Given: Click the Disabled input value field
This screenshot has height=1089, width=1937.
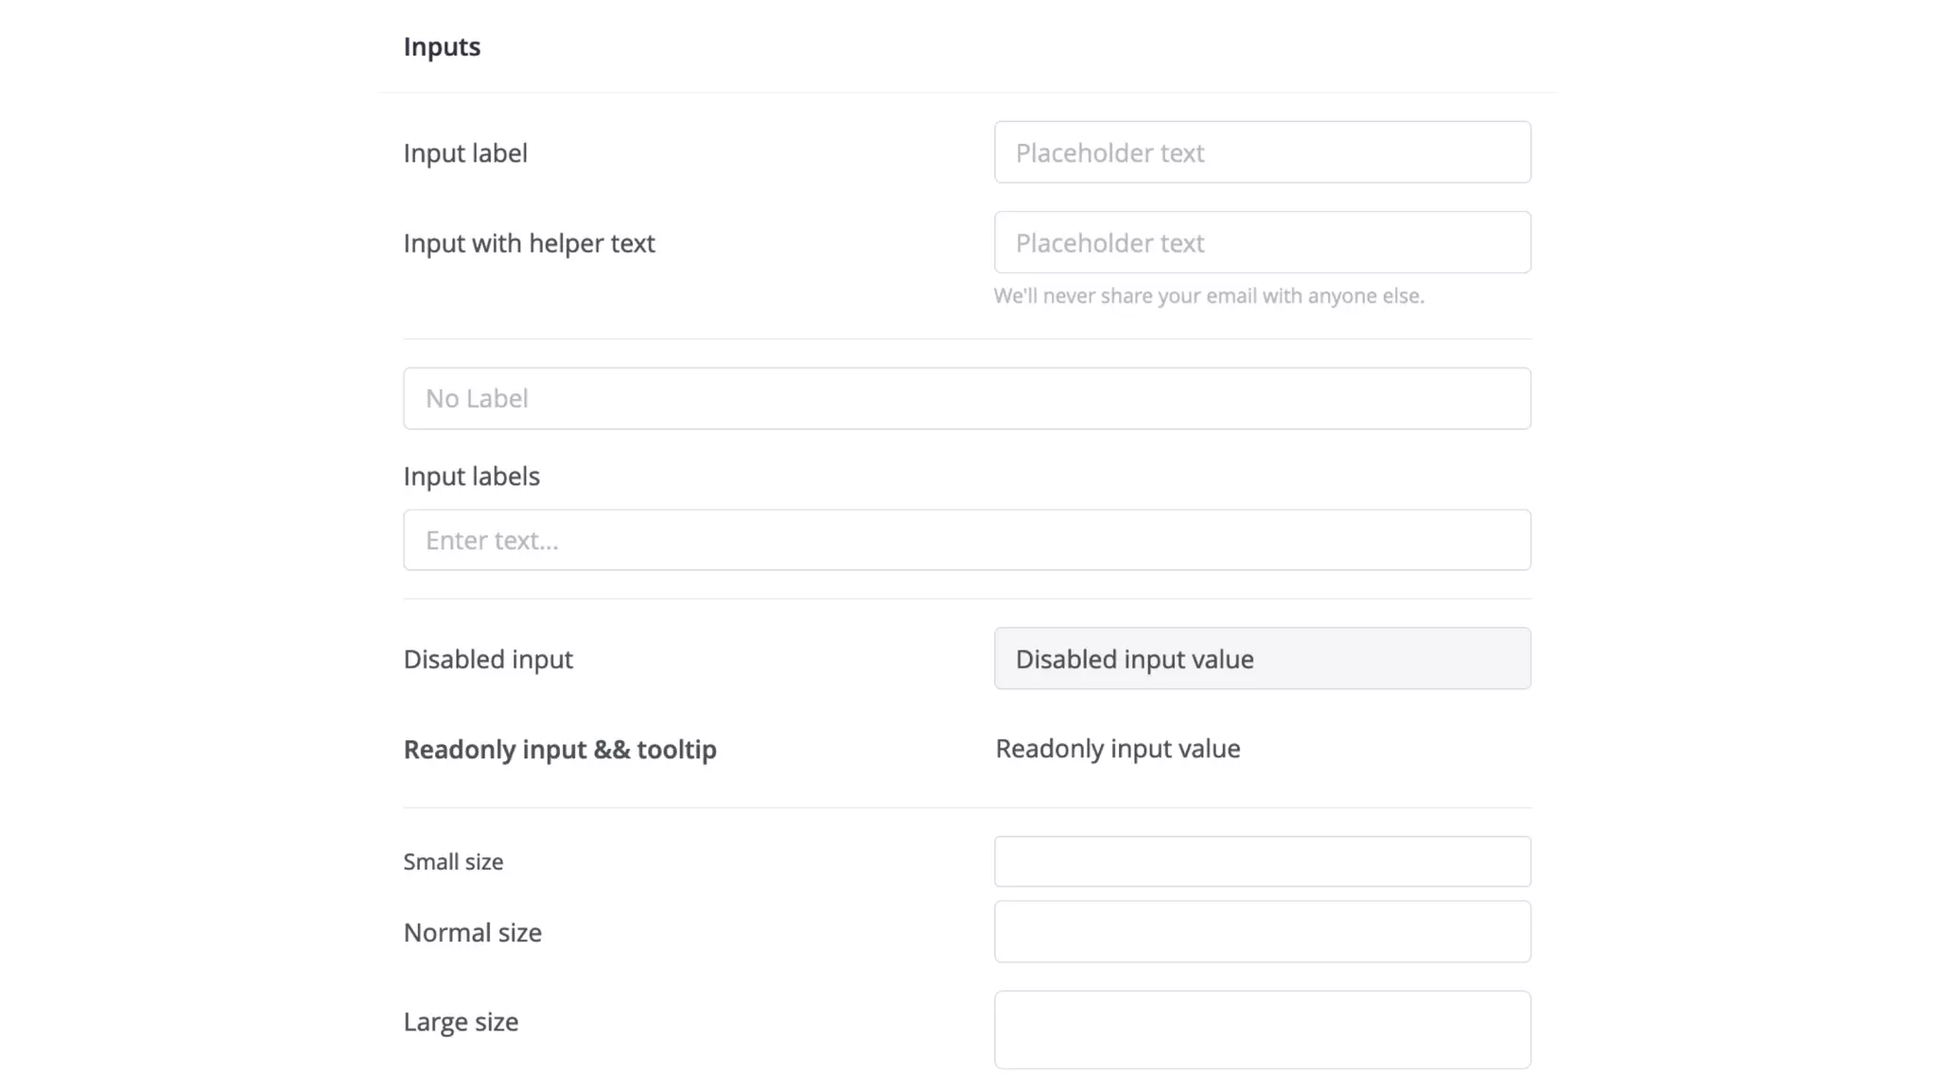Looking at the screenshot, I should click(x=1262, y=659).
